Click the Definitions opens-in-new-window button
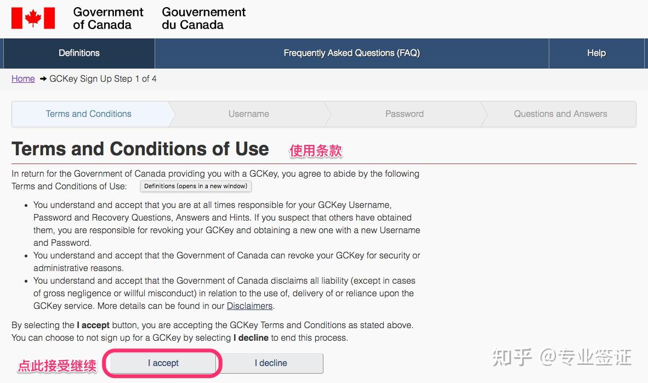 pyautogui.click(x=196, y=186)
